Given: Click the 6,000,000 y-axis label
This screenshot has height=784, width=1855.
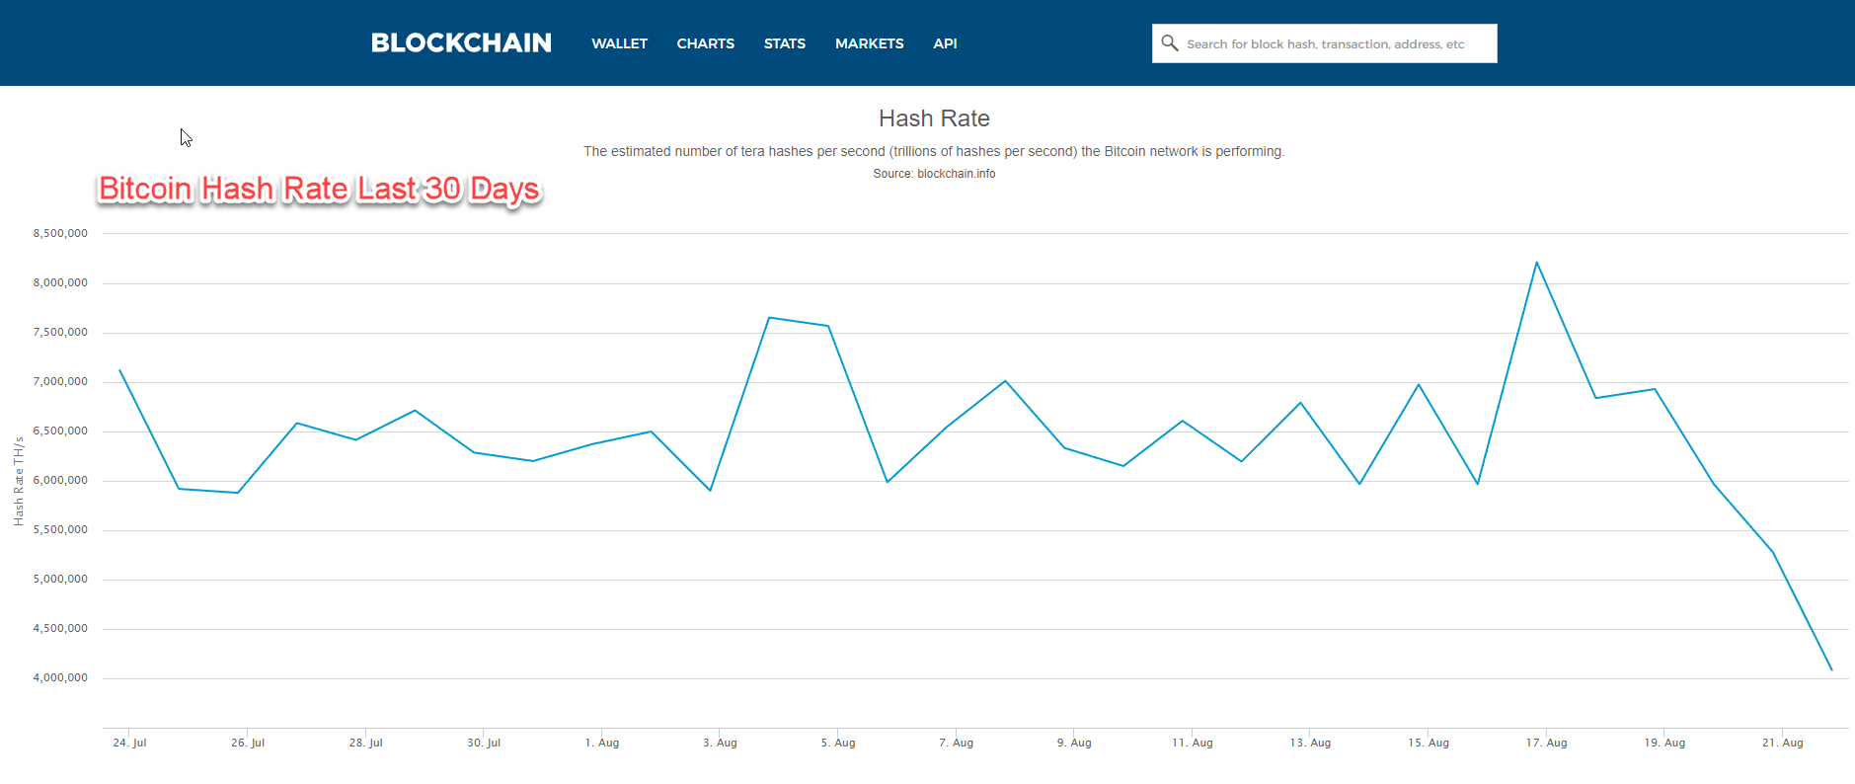Looking at the screenshot, I should point(60,481).
